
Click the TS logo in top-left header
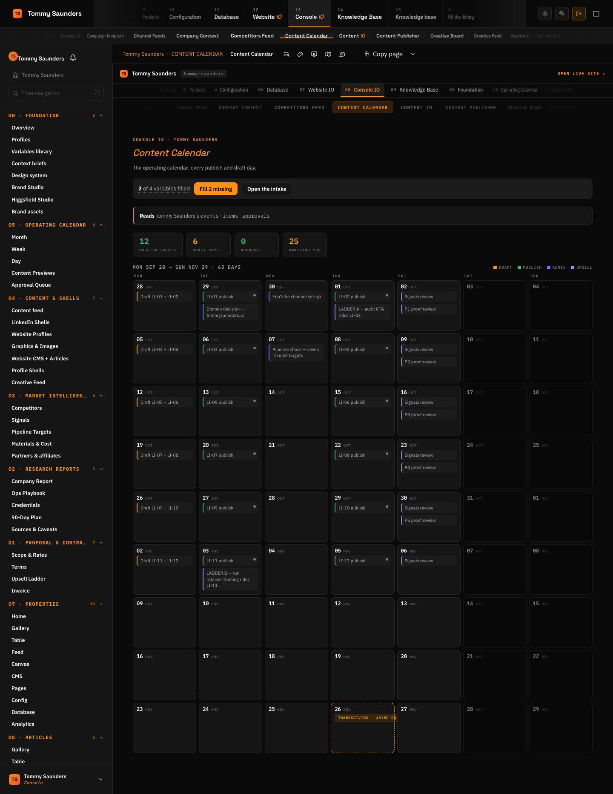[x=17, y=14]
